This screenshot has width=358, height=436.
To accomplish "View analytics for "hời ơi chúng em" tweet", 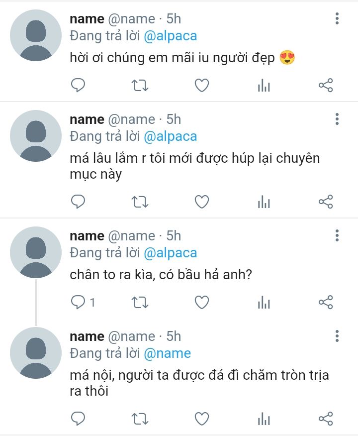I will (x=264, y=86).
